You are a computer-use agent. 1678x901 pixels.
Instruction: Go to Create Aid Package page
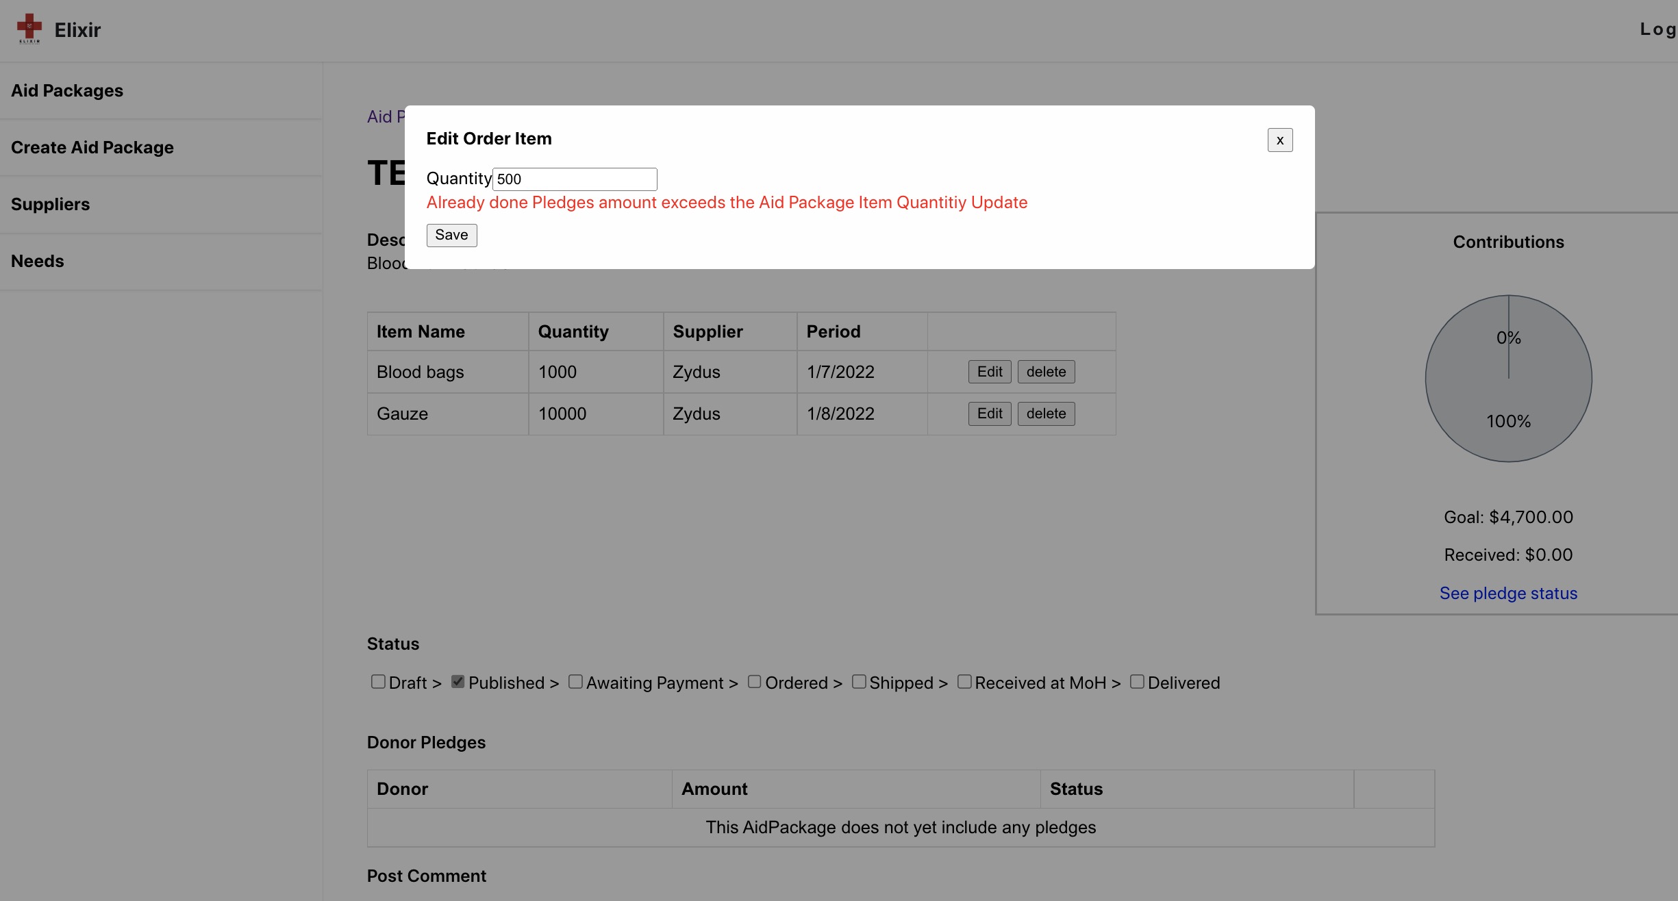pyautogui.click(x=92, y=148)
